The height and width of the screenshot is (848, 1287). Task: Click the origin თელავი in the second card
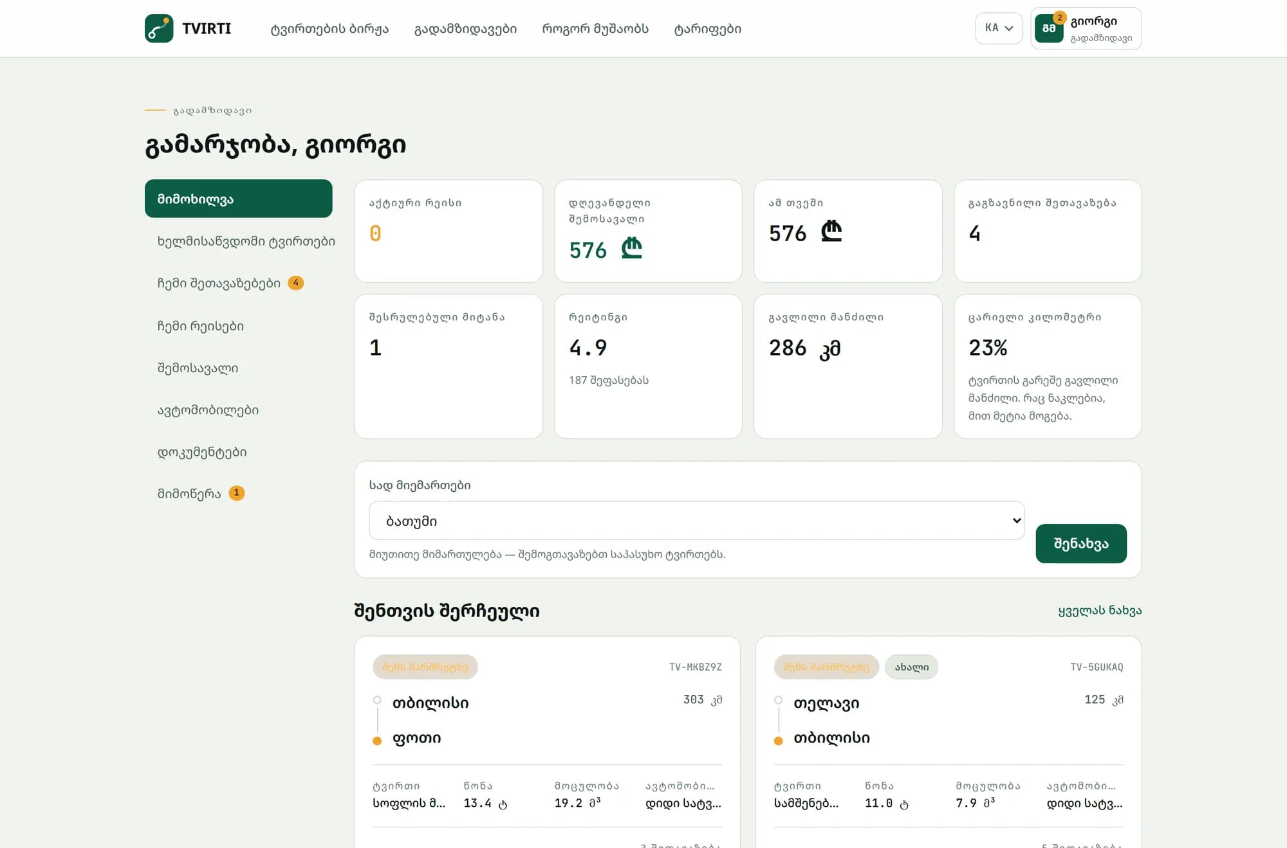point(826,703)
